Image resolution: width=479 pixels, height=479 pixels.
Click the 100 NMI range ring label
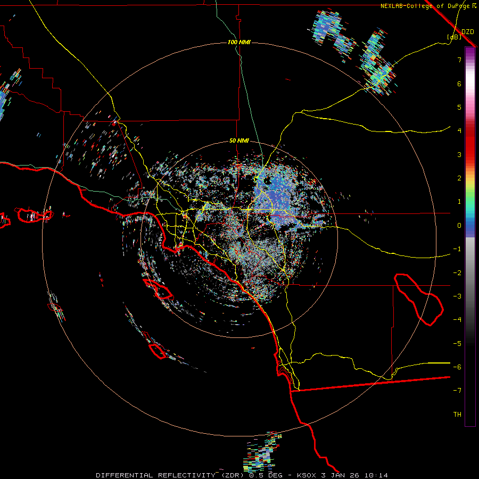point(239,42)
